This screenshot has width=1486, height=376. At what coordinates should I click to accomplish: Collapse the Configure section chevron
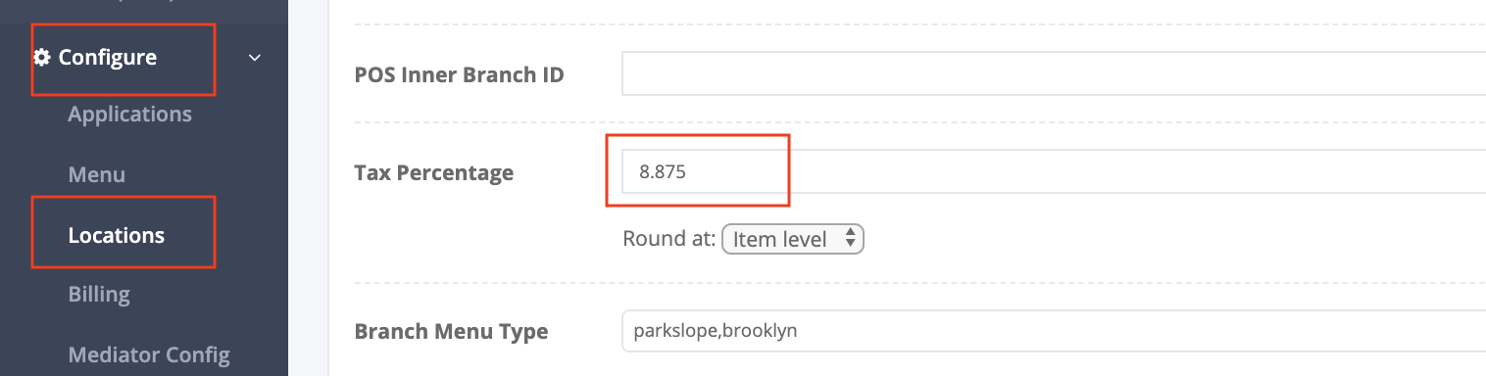(x=255, y=58)
